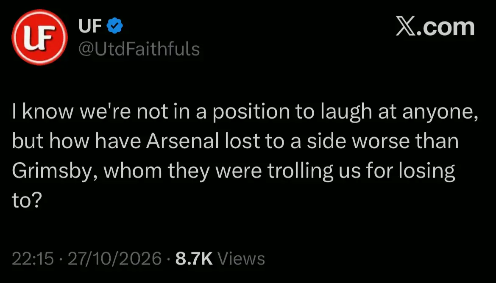The width and height of the screenshot is (496, 283).
Task: Click the X logo in the X.com watermark
Action: coord(406,27)
